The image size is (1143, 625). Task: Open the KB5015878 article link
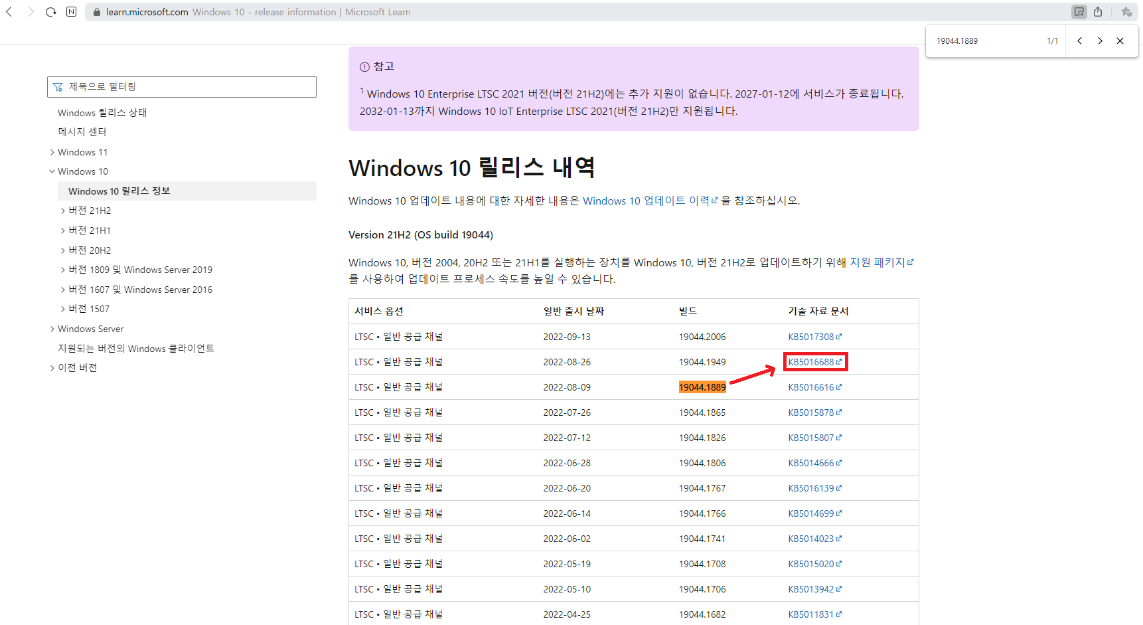coord(814,412)
